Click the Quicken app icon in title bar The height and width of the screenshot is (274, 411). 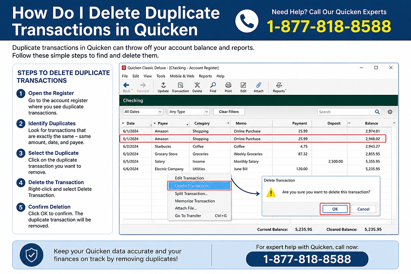click(x=124, y=68)
